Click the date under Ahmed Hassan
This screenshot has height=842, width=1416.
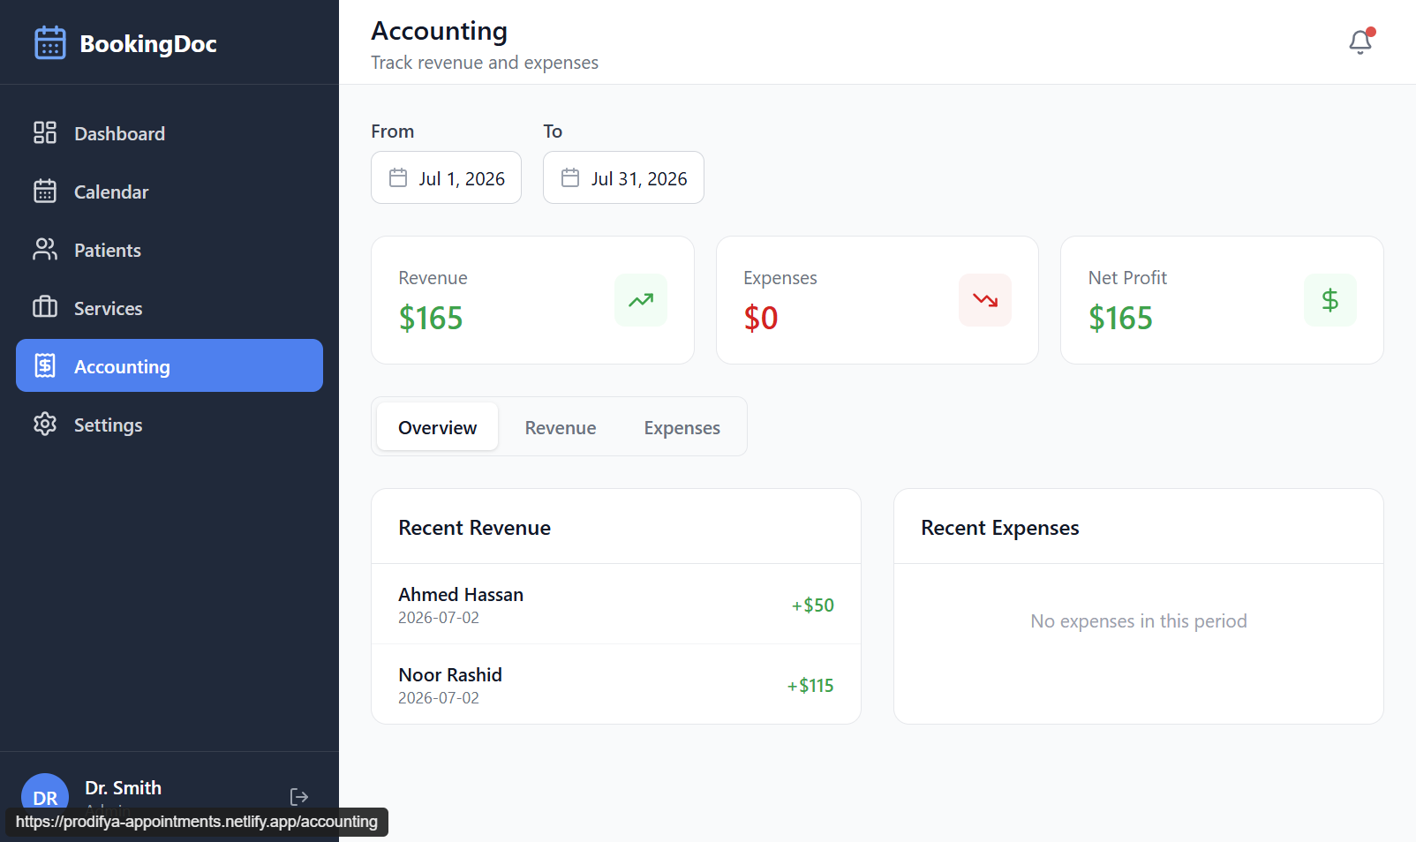439,618
